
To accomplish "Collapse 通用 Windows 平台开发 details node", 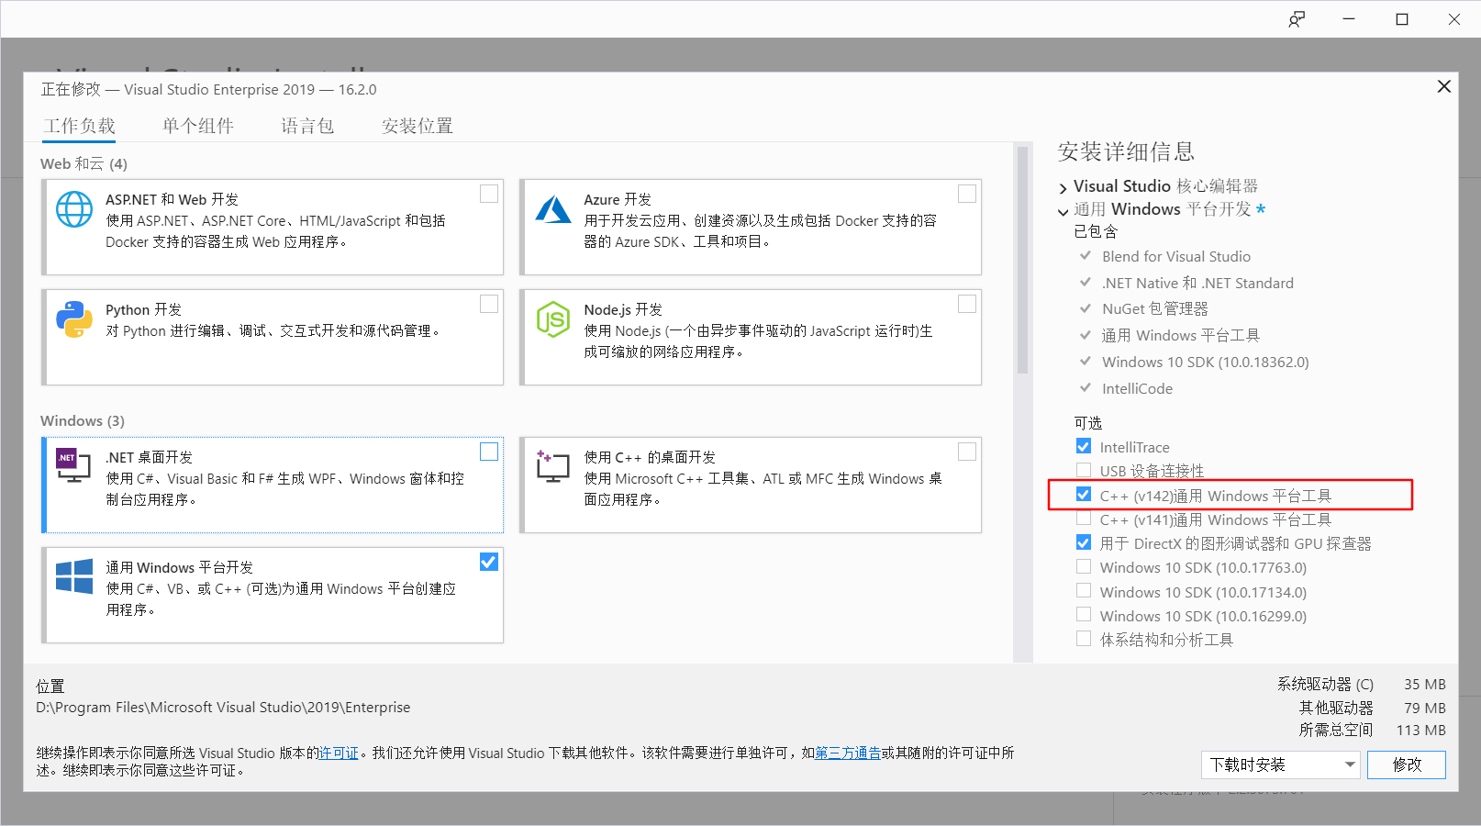I will coord(1063,211).
